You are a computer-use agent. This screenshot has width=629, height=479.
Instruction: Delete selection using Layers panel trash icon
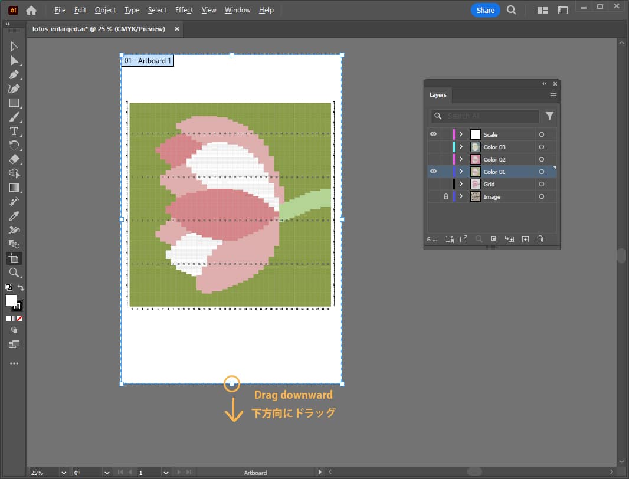540,239
